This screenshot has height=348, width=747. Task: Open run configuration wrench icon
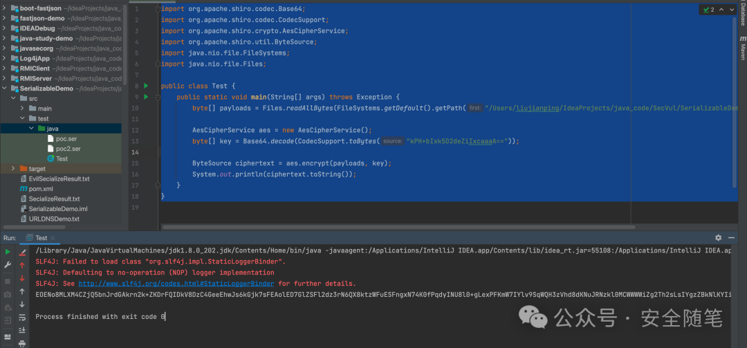click(x=8, y=265)
